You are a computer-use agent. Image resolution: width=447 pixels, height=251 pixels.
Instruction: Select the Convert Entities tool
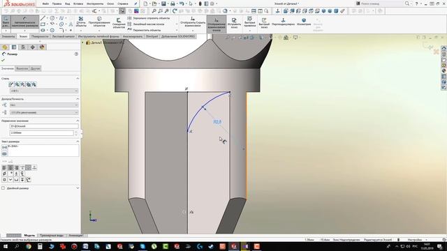pyautogui.click(x=99, y=22)
